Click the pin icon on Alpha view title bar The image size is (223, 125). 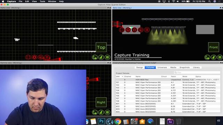point(108,8)
